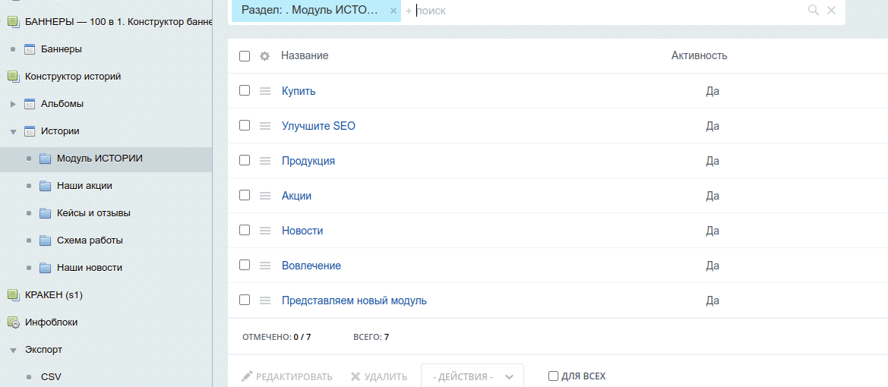
Task: Open CSV under Экспорт
Action: pyautogui.click(x=51, y=377)
